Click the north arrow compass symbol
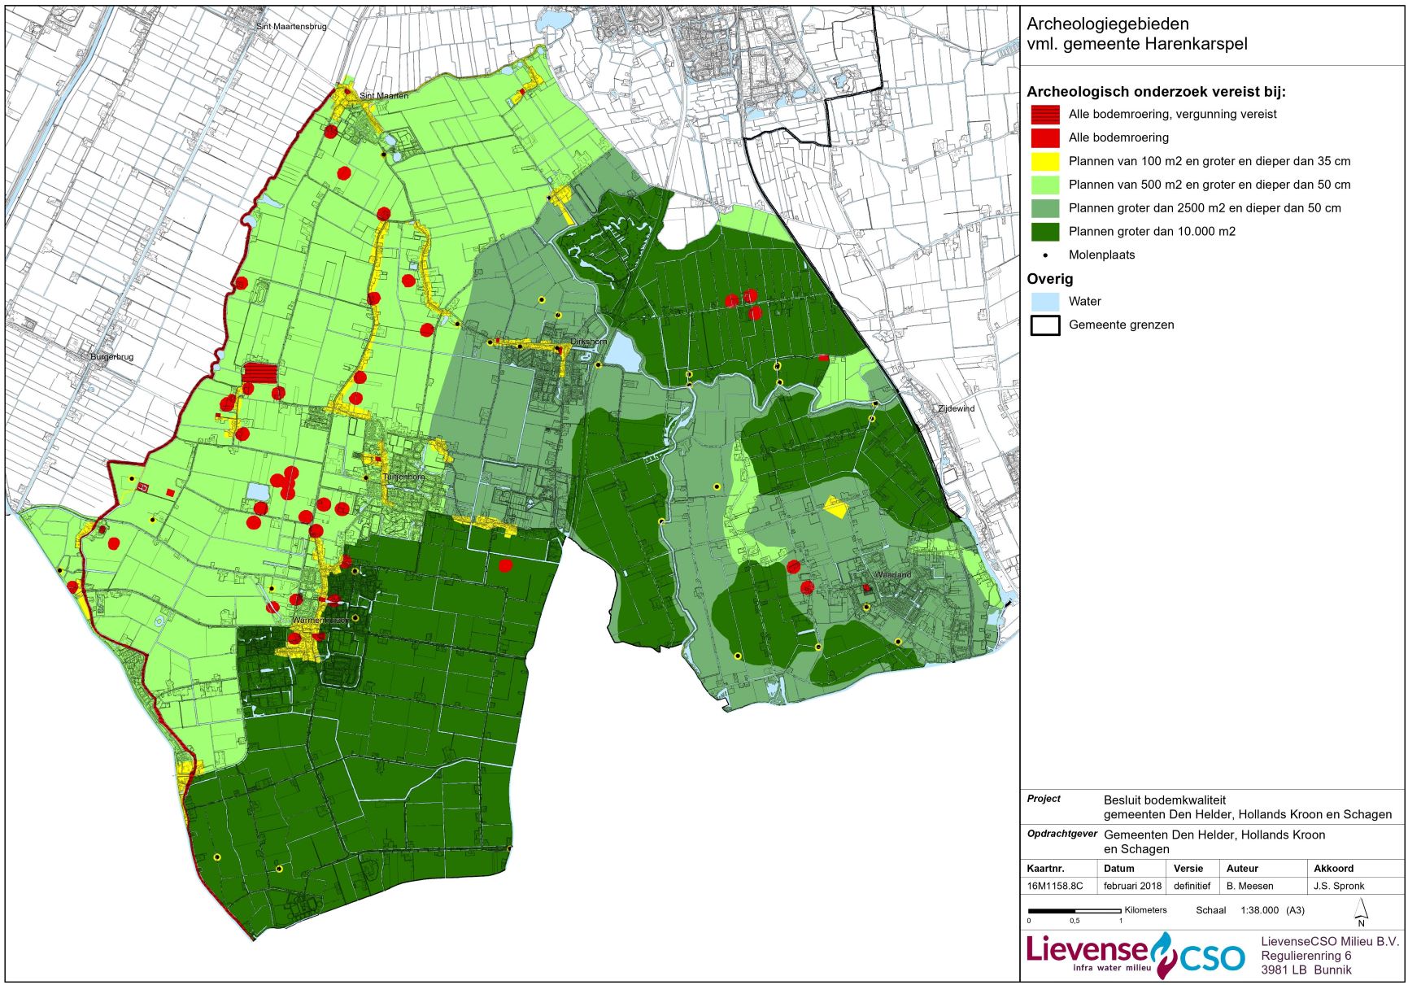 [x=1361, y=911]
